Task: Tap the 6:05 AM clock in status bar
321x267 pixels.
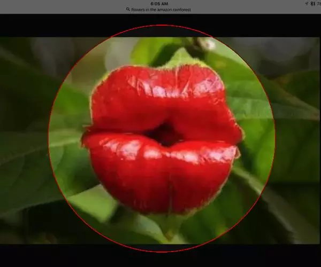Action: [160, 3]
